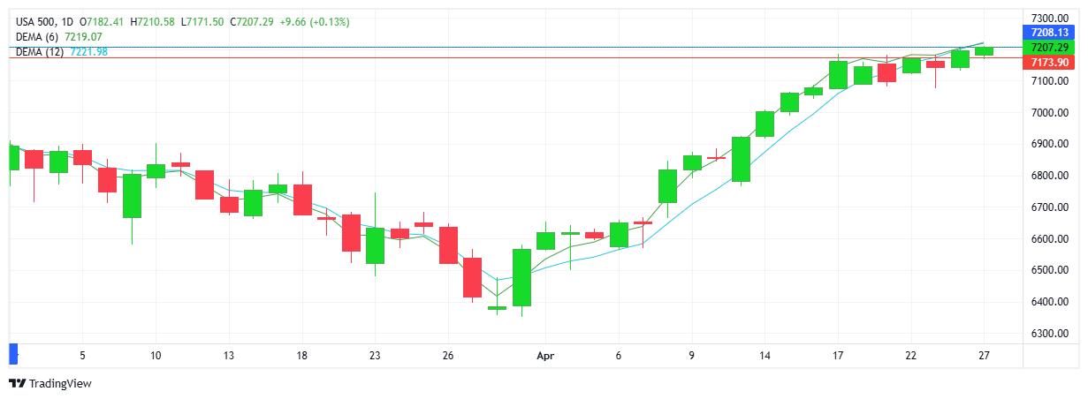The height and width of the screenshot is (399, 1088).
Task: Click the TradingView logo
Action: 49,383
